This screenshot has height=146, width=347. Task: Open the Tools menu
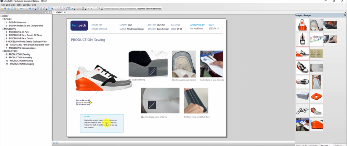[19, 5]
